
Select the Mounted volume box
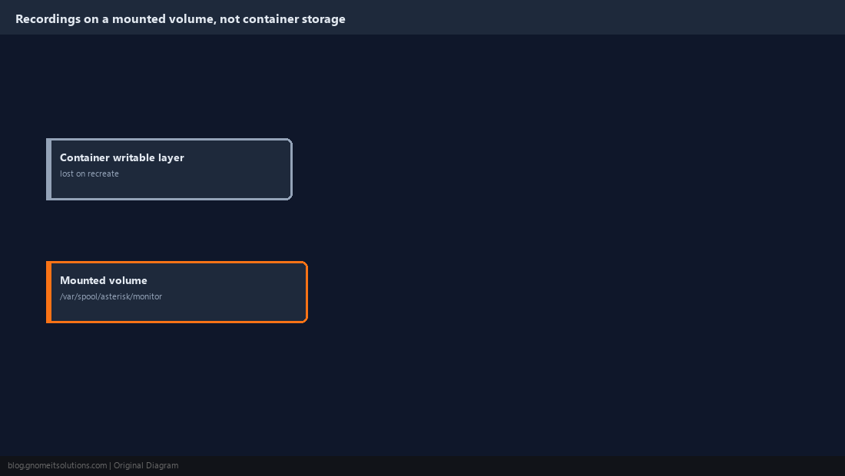(177, 292)
